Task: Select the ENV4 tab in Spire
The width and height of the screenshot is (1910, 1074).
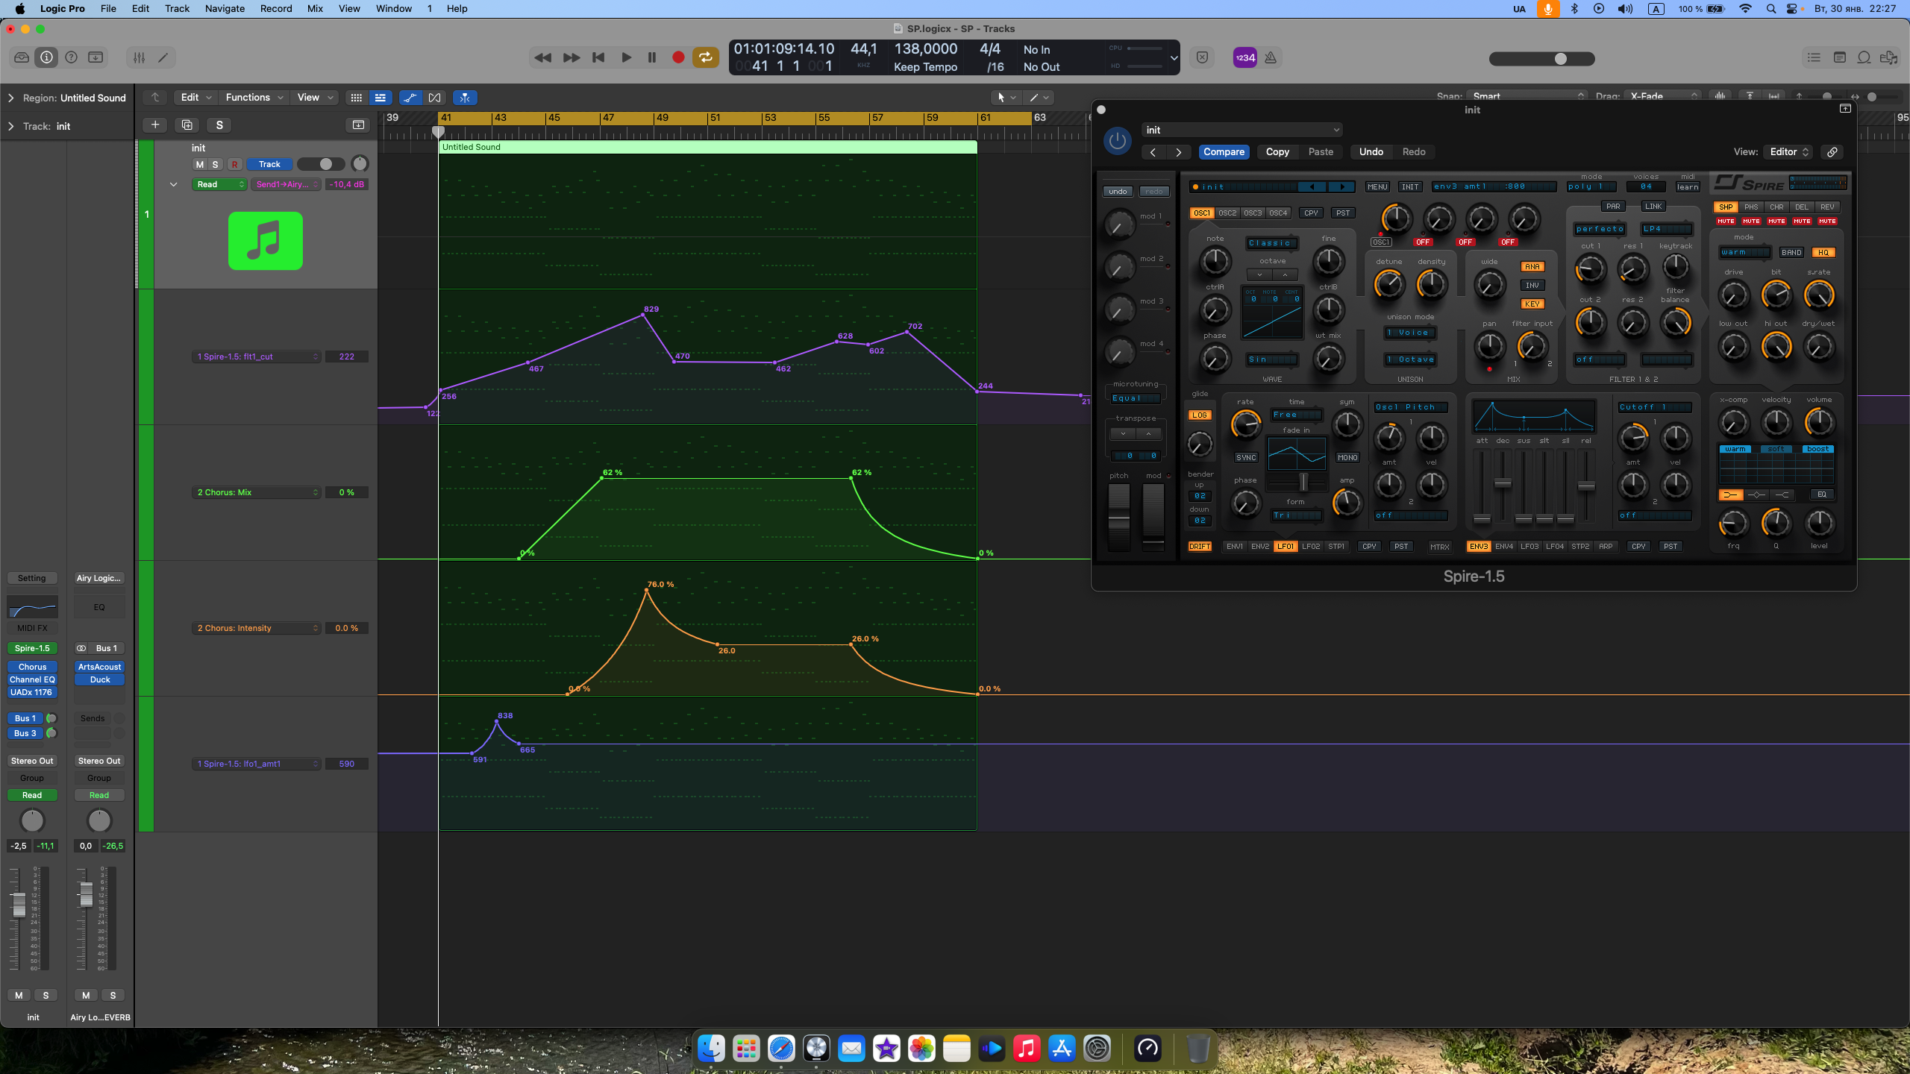Action: tap(1504, 547)
